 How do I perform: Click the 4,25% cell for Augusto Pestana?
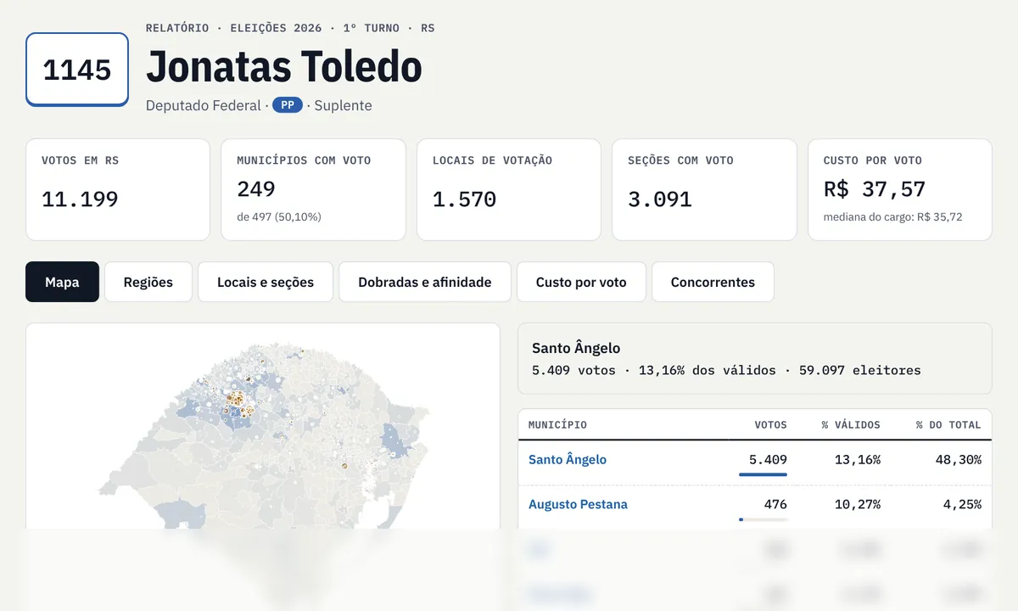tap(962, 504)
